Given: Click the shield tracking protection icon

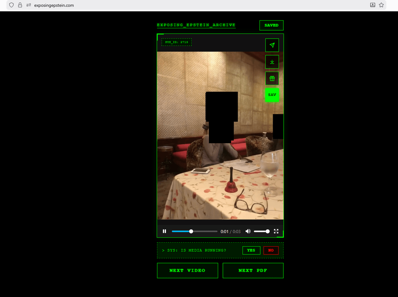Looking at the screenshot, I should coord(11,5).
